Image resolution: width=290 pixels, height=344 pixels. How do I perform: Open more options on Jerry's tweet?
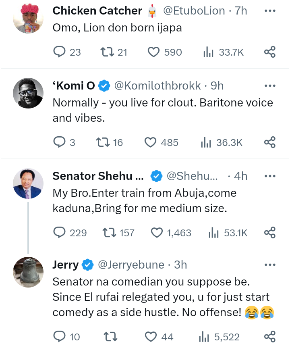coord(269,265)
